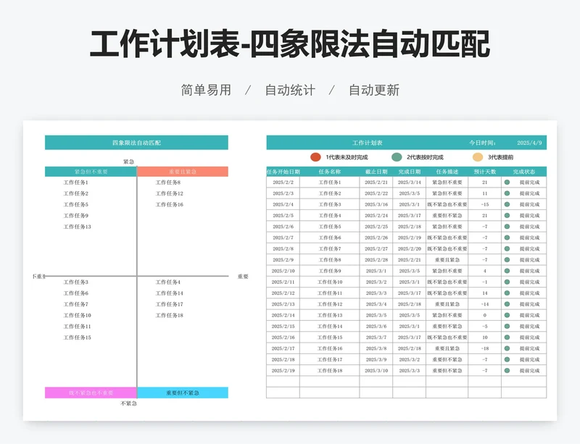Viewport: 580px width, 444px height.
Task: Click the 四象限法自动匹配 panel title bar
Action: click(136, 143)
